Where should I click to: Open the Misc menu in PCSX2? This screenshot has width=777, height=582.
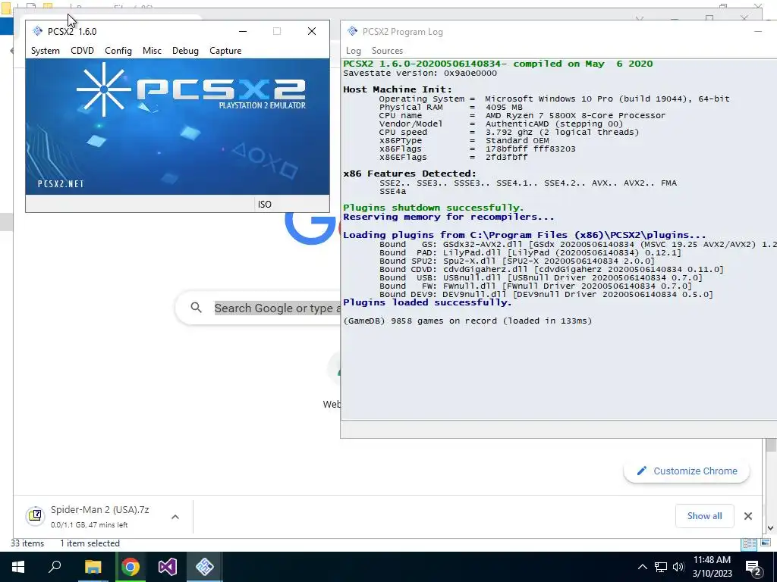(x=152, y=51)
